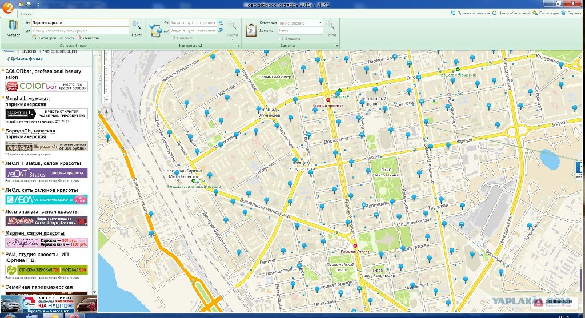This screenshot has height=318, width=585.
Task: Open the dropdown arrow under route Найти
Action: [232, 39]
